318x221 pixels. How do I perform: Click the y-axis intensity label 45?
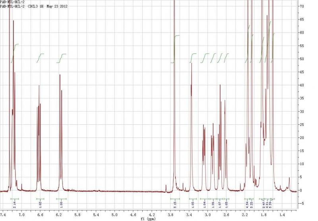302,72
